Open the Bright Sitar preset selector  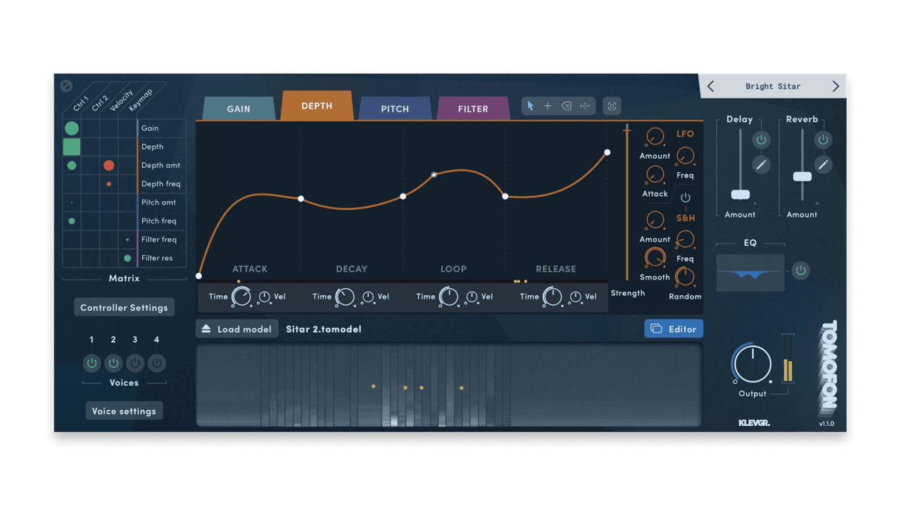point(772,86)
